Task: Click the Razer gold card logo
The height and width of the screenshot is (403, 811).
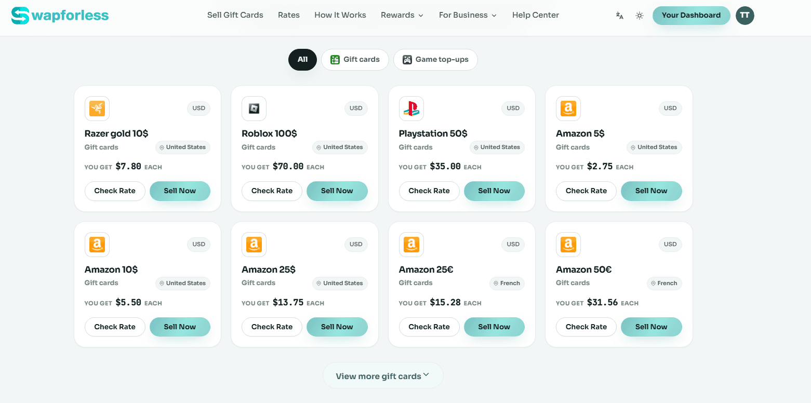Action: coord(97,109)
